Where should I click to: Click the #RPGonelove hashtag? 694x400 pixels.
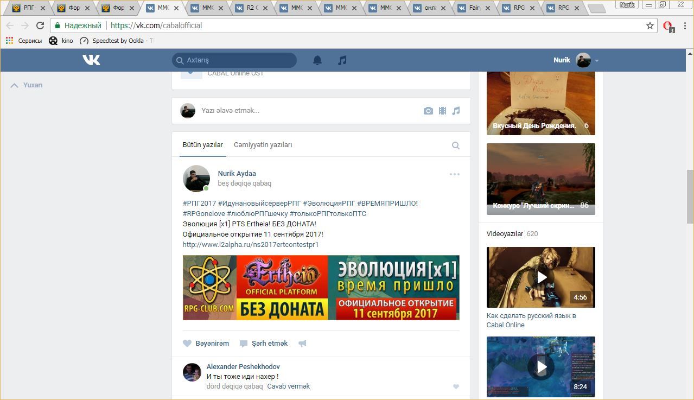click(204, 214)
